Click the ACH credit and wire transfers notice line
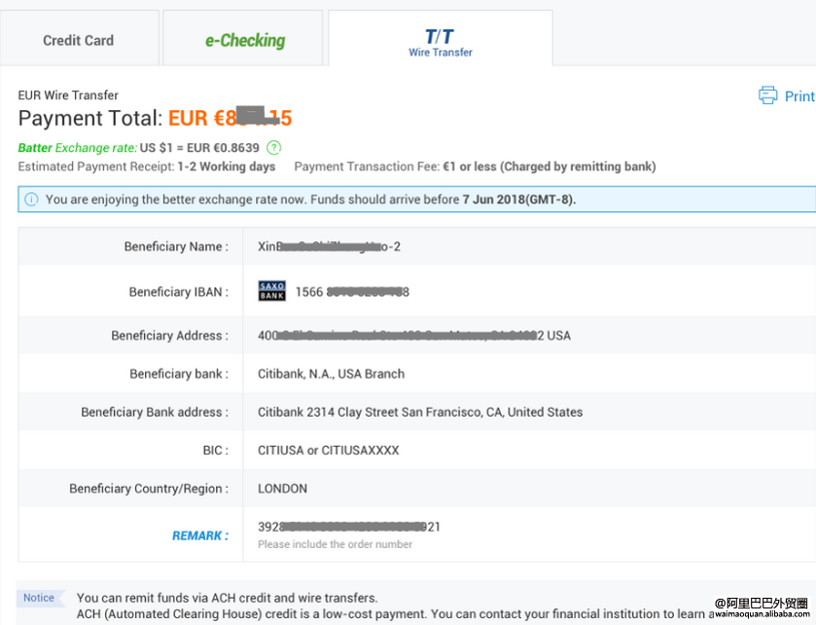 click(227, 598)
